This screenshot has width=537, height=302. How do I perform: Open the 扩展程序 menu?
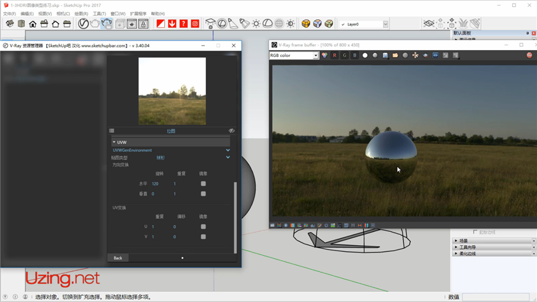[138, 14]
